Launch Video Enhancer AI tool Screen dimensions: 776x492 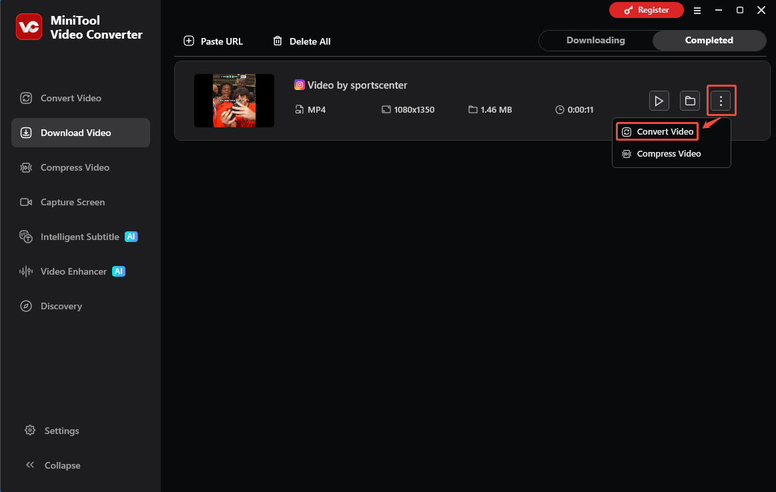(x=81, y=271)
